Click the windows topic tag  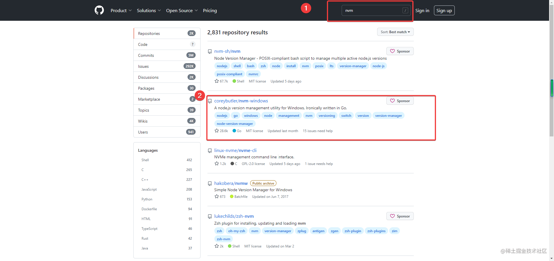pos(251,116)
